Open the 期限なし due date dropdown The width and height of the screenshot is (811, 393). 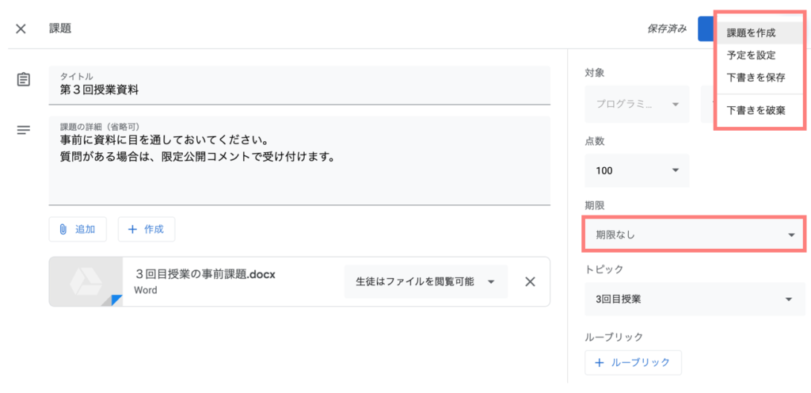click(695, 235)
